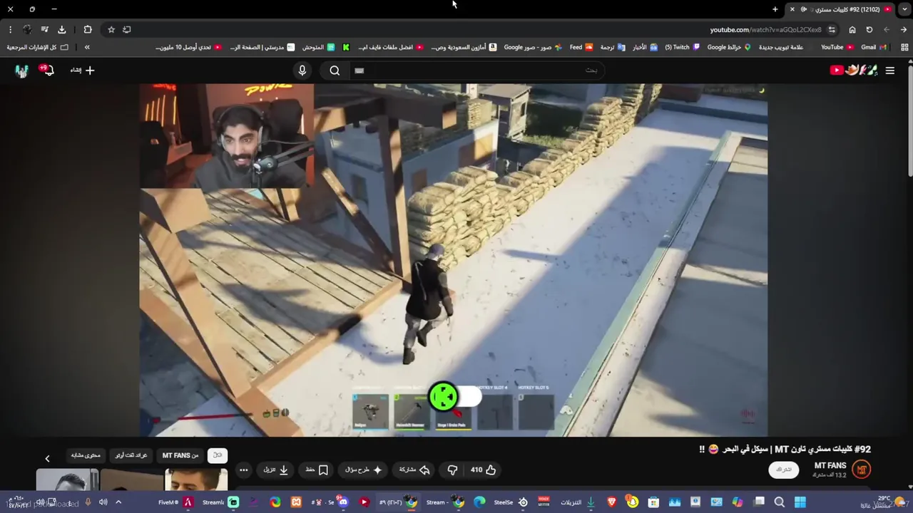This screenshot has width=913, height=513.
Task: Open the YouTube bookmark in bookmarks bar
Action: [x=837, y=47]
